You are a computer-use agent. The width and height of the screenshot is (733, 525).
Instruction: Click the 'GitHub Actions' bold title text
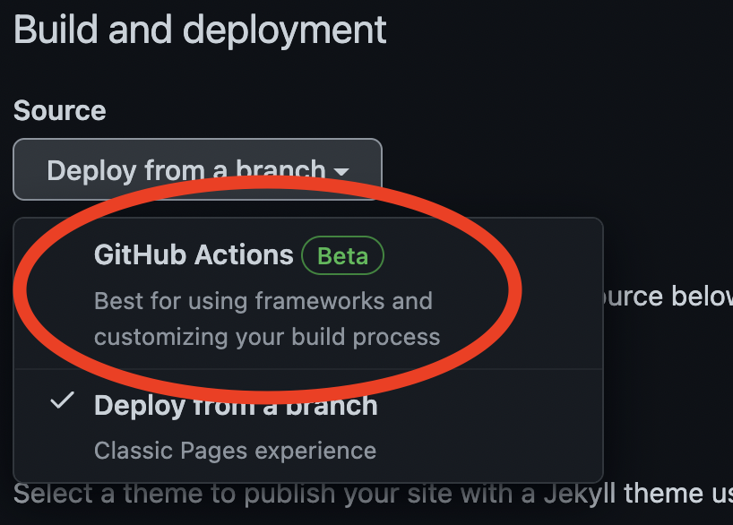pos(194,255)
